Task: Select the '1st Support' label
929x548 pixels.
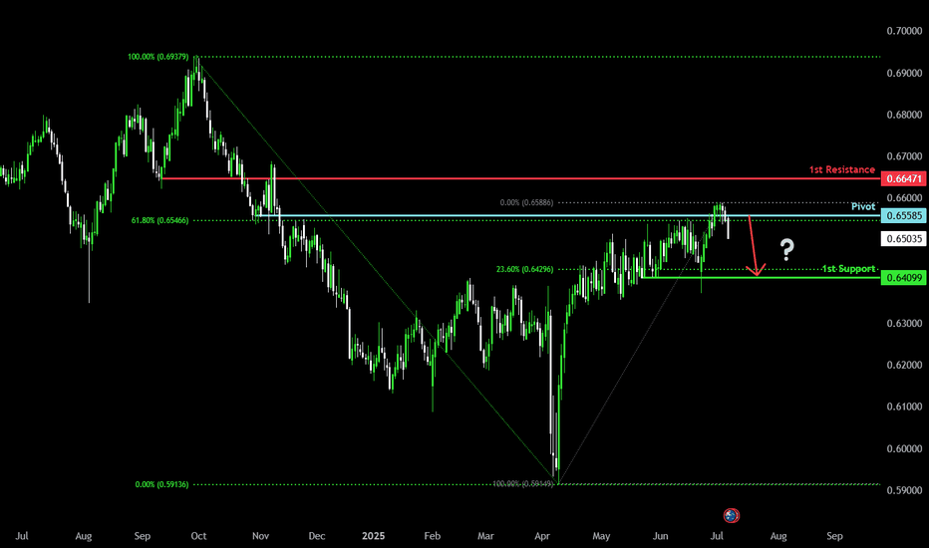Action: pyautogui.click(x=848, y=269)
